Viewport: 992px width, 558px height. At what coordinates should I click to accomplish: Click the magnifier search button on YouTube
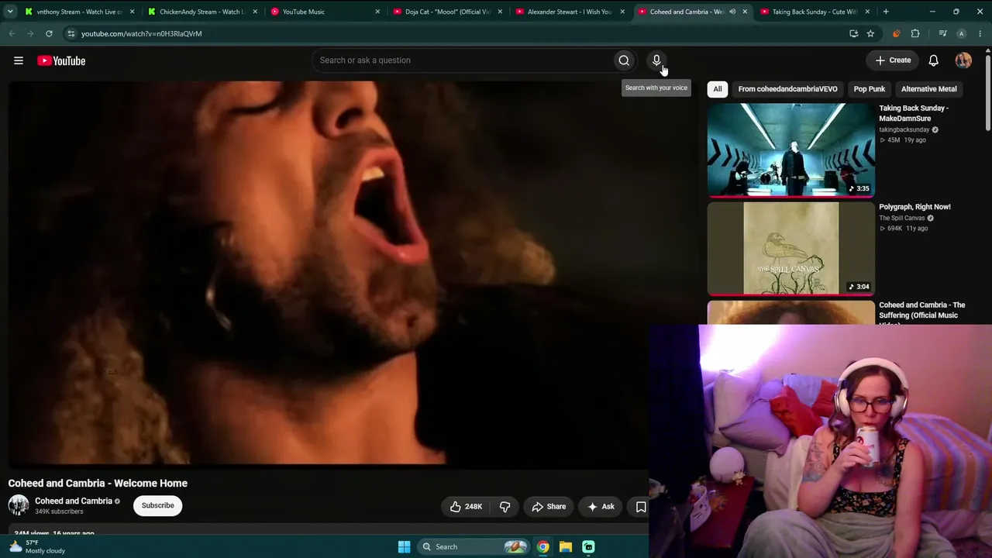[624, 60]
